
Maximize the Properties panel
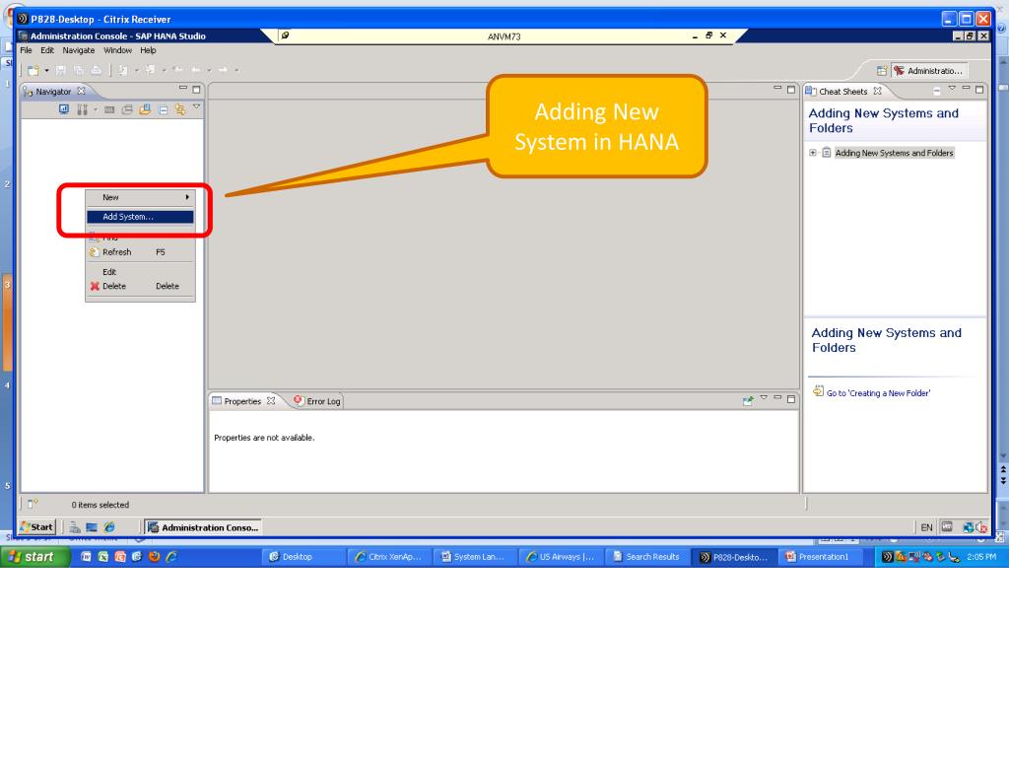point(791,399)
